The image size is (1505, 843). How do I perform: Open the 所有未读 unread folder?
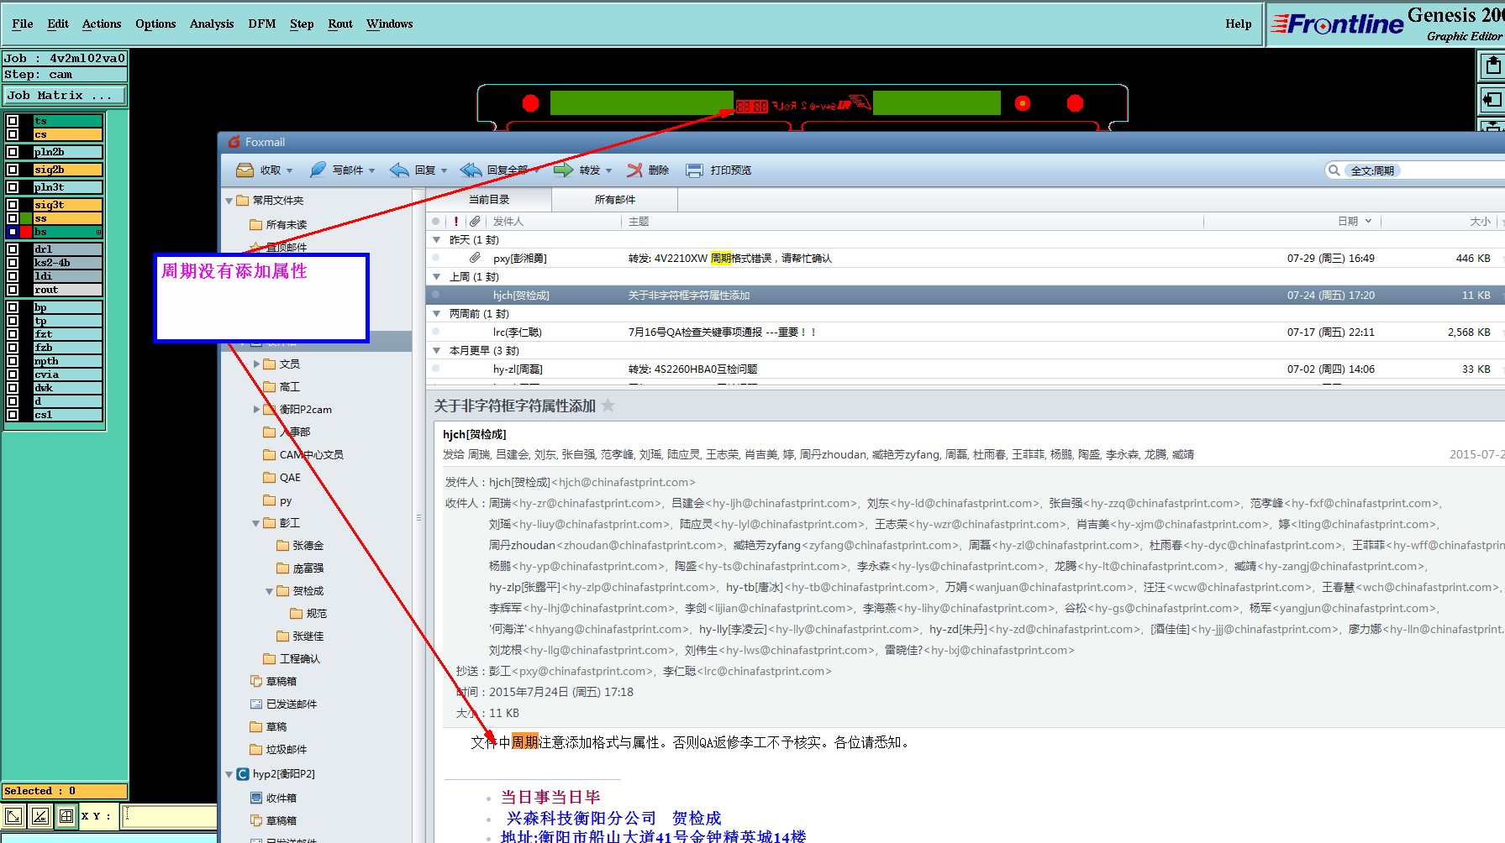(x=279, y=224)
